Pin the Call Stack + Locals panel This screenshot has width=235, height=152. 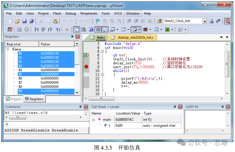pos(175,107)
